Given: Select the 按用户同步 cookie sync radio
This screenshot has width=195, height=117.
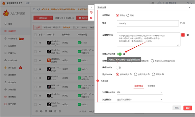Looking at the screenshot, I should tap(136, 74).
